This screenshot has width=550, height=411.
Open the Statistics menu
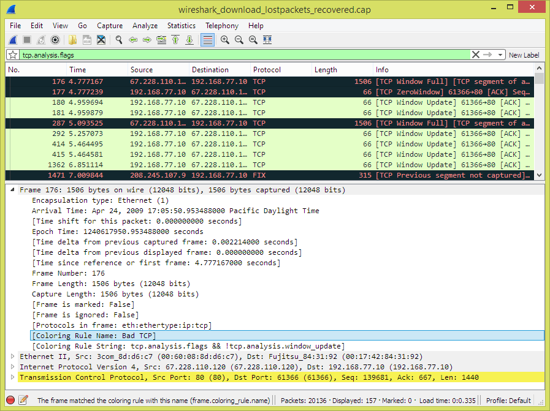click(181, 26)
